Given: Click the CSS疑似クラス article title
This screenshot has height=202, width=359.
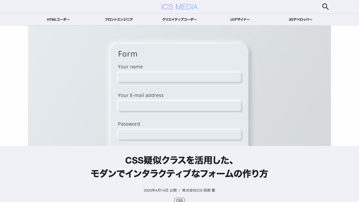Looking at the screenshot, I should coord(179,167).
